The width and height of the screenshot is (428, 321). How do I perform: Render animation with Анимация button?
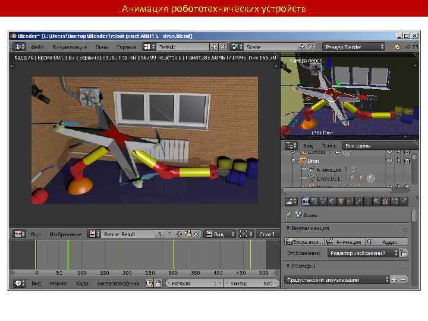(x=345, y=242)
